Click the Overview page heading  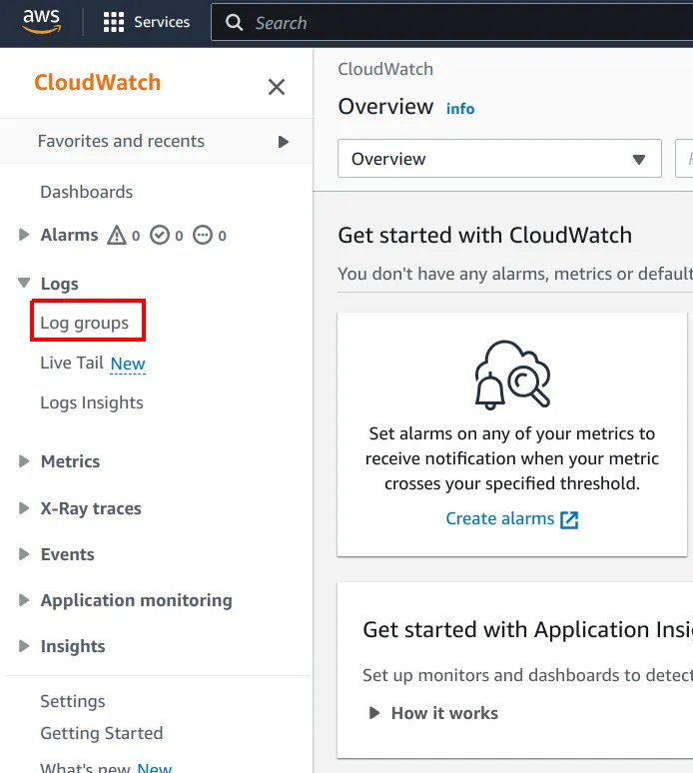pos(385,107)
